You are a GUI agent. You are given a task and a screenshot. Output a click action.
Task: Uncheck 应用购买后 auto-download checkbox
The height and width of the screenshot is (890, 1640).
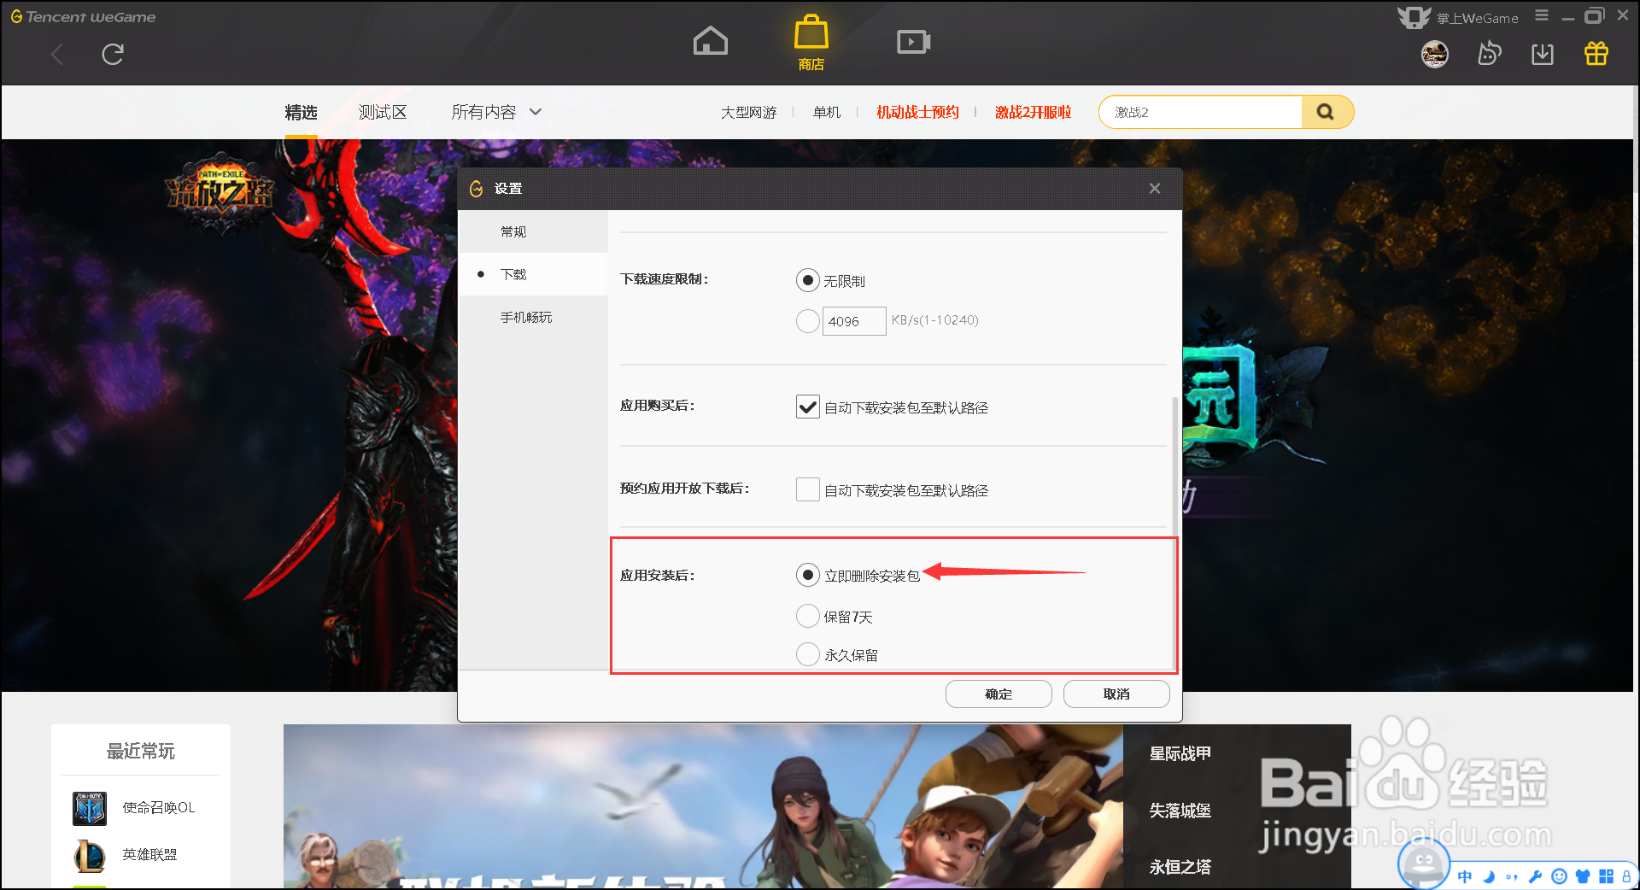pos(807,407)
